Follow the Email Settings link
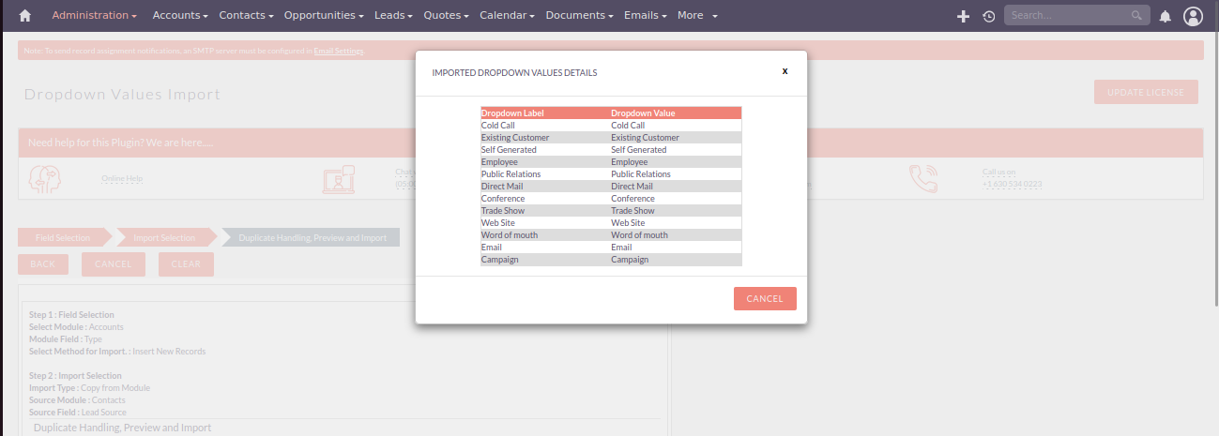This screenshot has height=436, width=1219. coord(338,51)
